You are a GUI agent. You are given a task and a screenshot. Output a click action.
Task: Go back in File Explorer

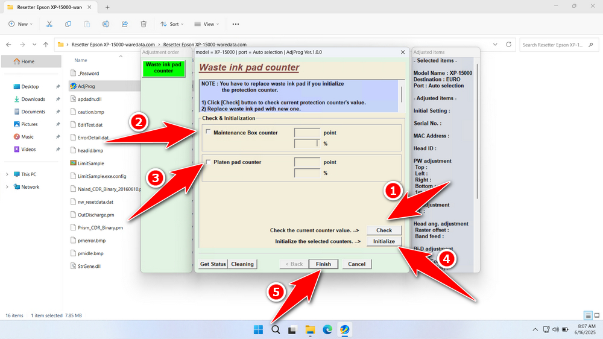(9, 45)
